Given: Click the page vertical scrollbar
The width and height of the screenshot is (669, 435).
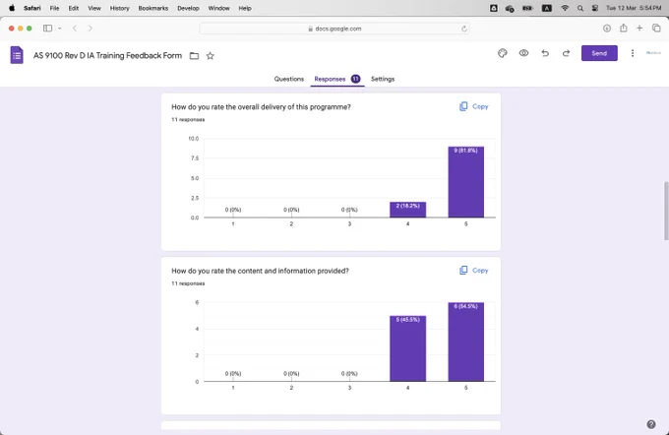Looking at the screenshot, I should click(x=666, y=211).
